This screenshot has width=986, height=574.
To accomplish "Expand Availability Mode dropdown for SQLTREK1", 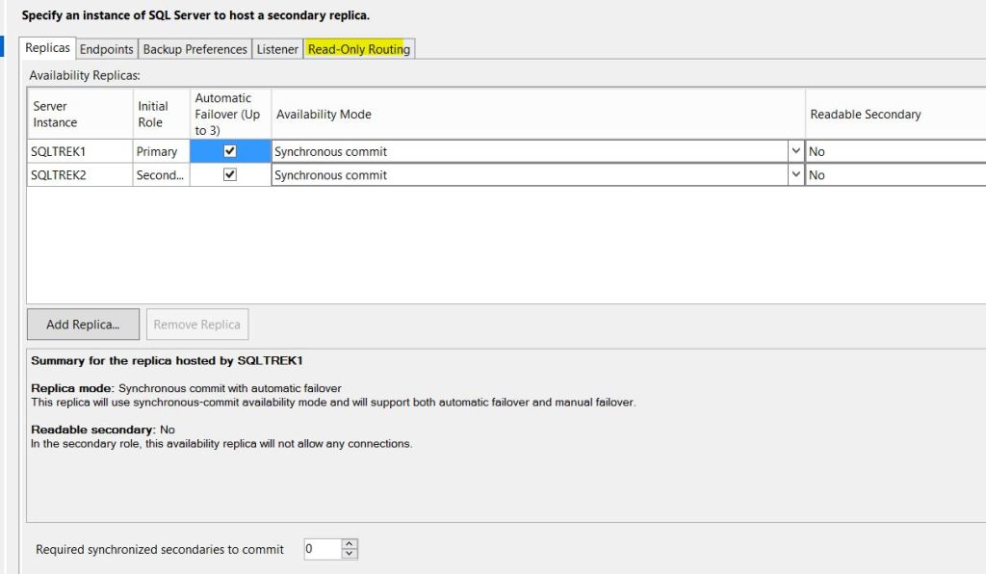I will point(795,151).
